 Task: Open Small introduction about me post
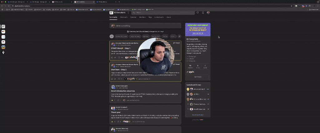point(123,91)
